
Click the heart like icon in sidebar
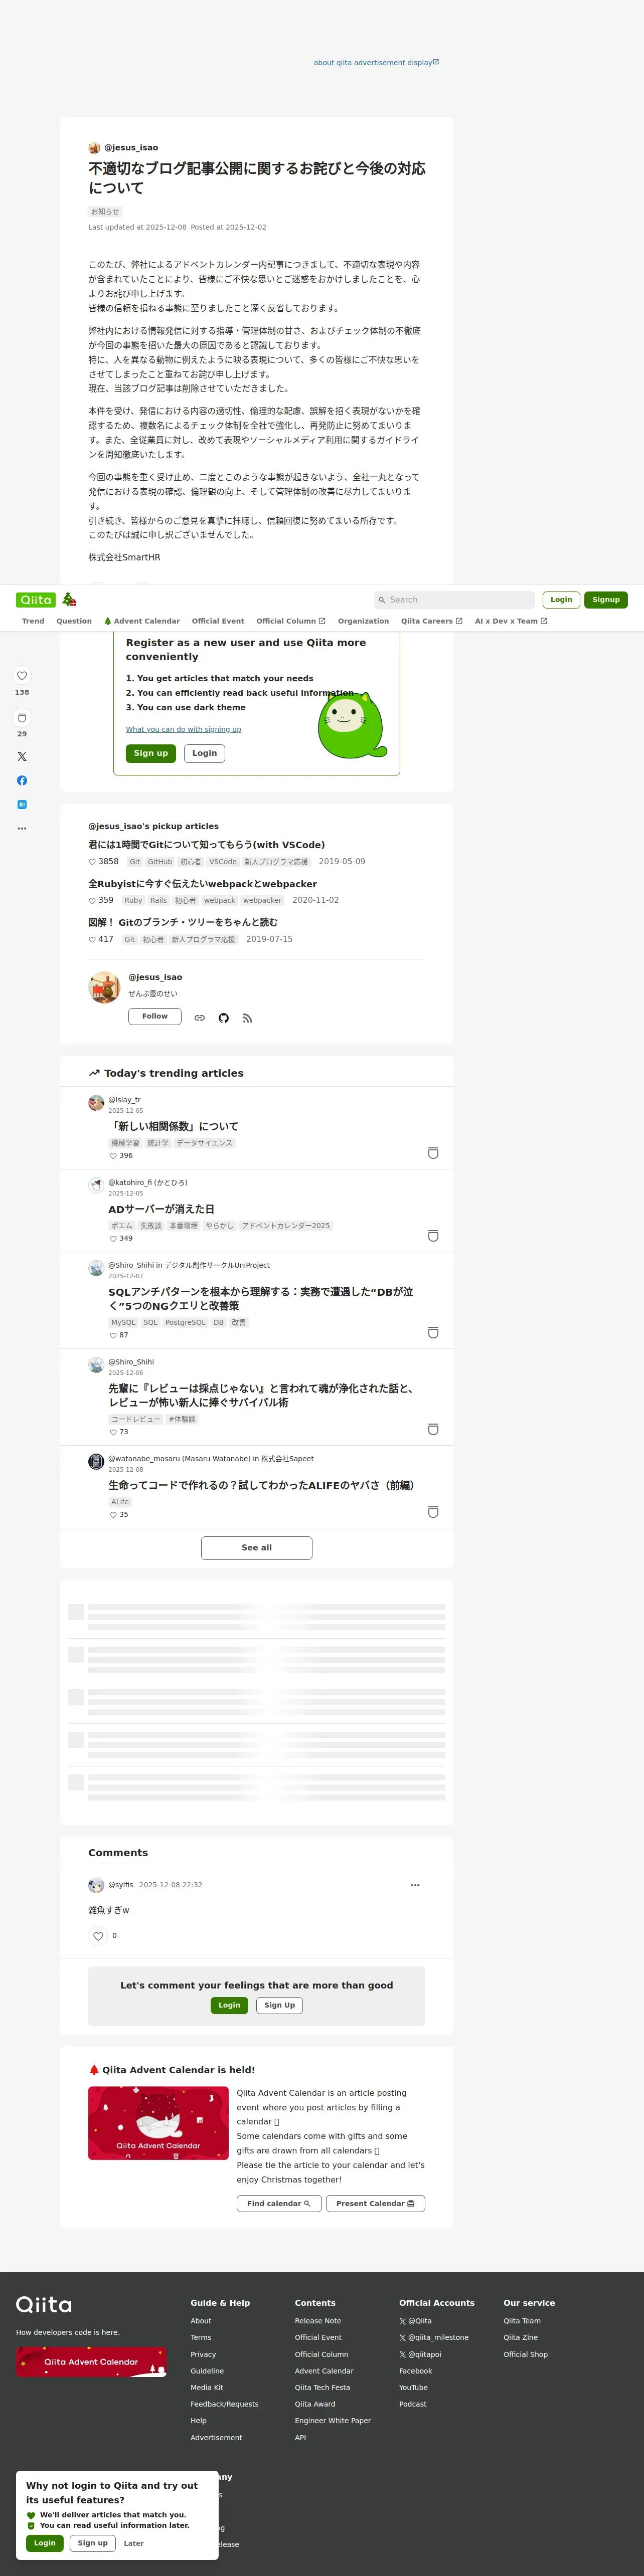click(x=22, y=676)
